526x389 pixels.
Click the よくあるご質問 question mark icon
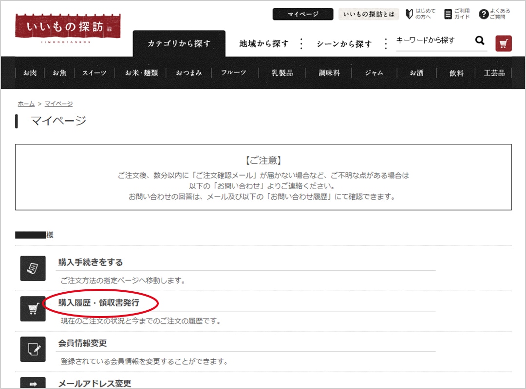(483, 14)
